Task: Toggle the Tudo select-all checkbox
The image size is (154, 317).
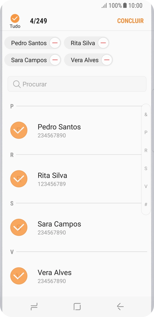Action: 15,18
